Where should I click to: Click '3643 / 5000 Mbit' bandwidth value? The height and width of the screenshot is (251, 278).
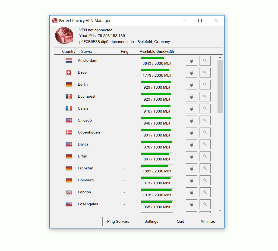coord(157,63)
